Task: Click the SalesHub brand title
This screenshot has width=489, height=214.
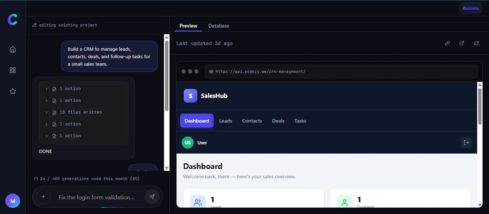Action: (x=214, y=96)
